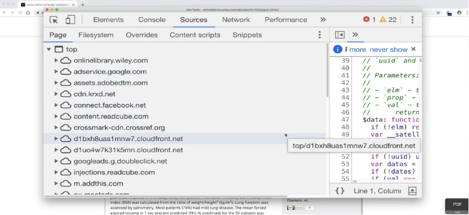Screen dimensions: 469x215
Task: Open the Sources navigator kebab menu
Action: (x=319, y=35)
